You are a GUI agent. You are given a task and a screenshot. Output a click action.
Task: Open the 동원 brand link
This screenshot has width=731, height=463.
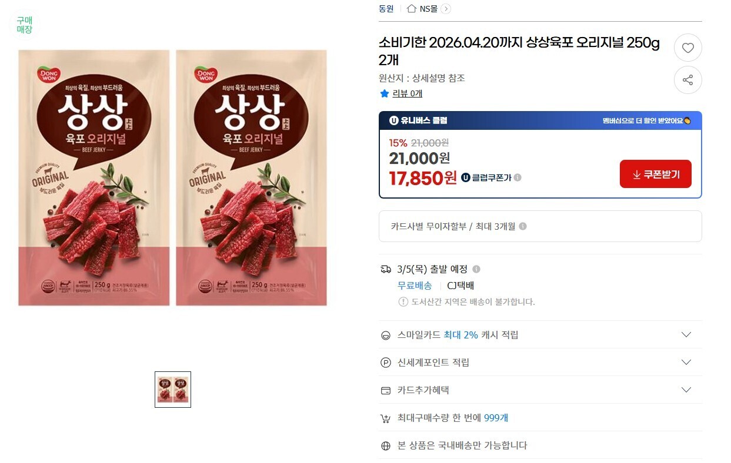pyautogui.click(x=386, y=8)
